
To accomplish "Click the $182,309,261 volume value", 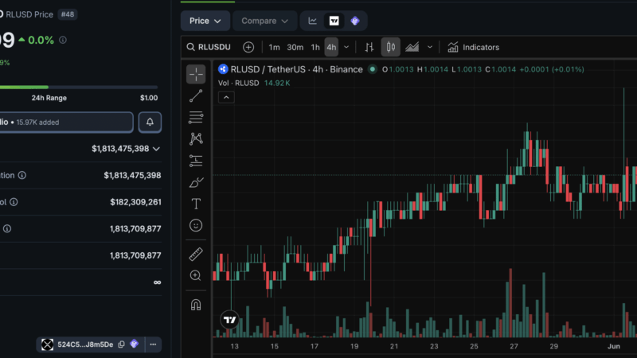I will coord(135,202).
